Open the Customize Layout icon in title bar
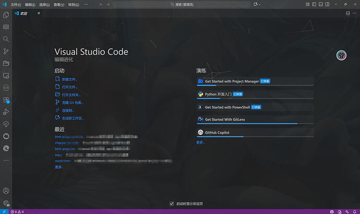The height and width of the screenshot is (214, 360). 307,4
